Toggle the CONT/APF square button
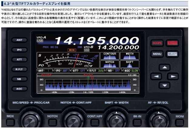The image size is (190, 129). [95, 122]
